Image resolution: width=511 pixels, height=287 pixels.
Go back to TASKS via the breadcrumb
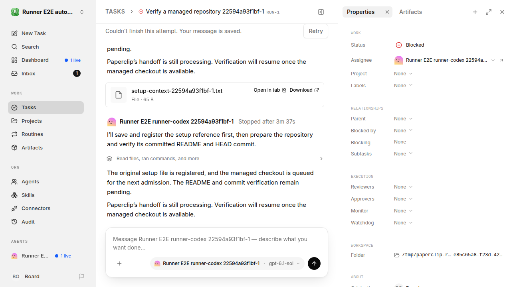pyautogui.click(x=115, y=12)
